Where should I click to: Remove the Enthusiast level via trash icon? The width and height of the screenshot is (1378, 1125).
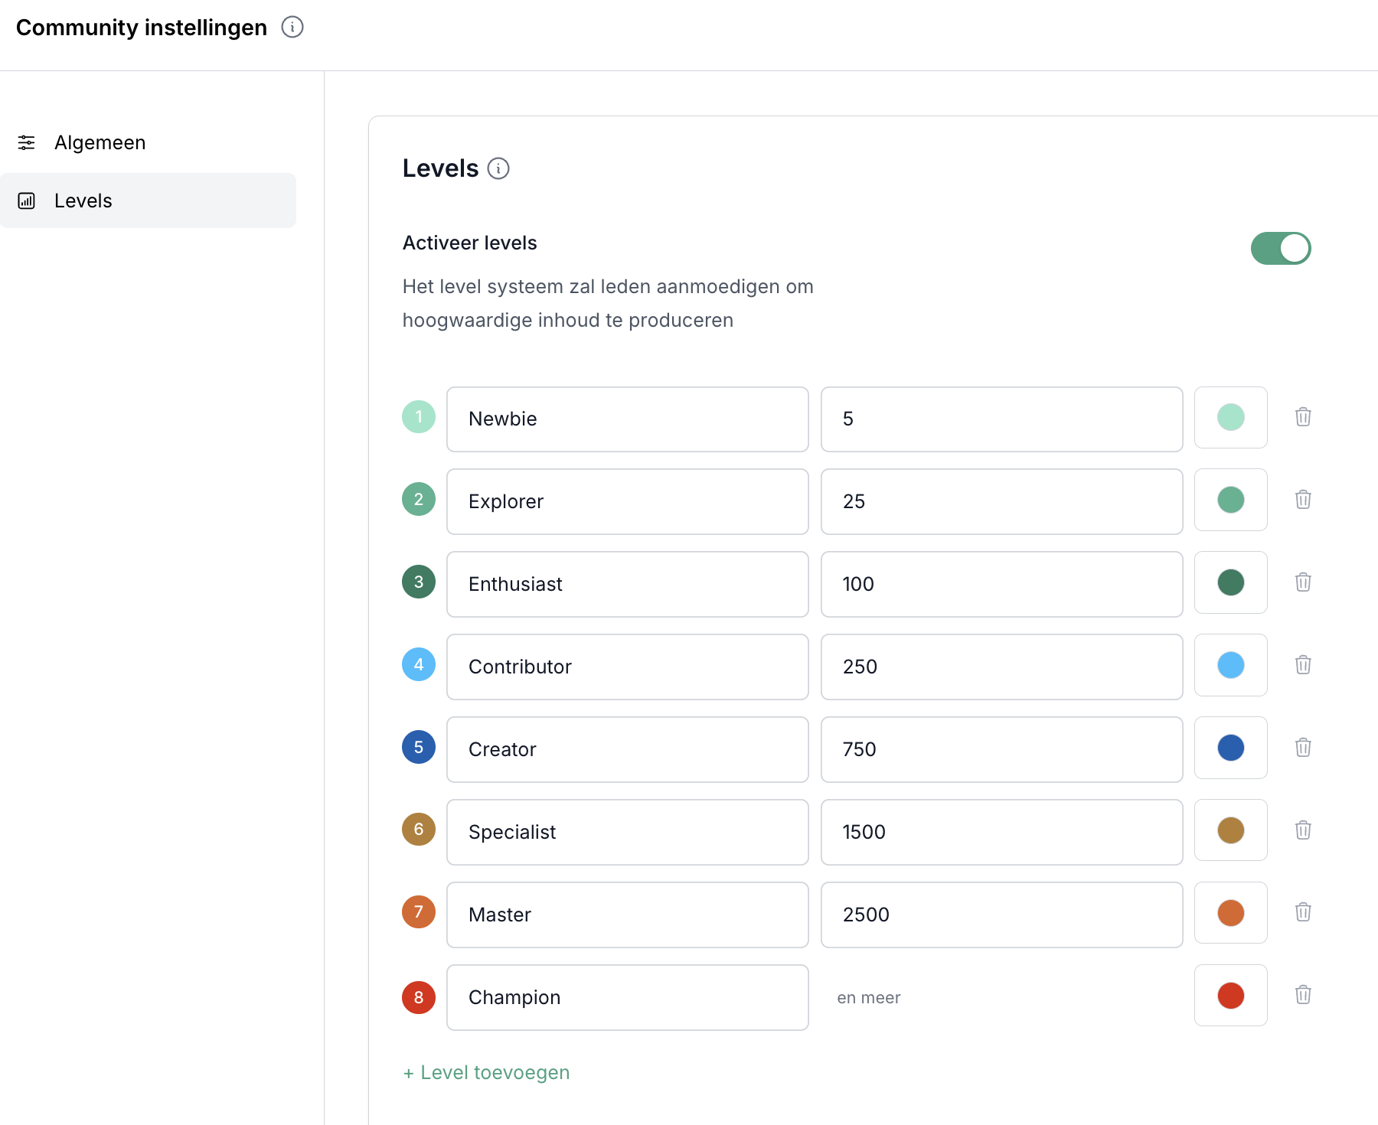point(1303,582)
